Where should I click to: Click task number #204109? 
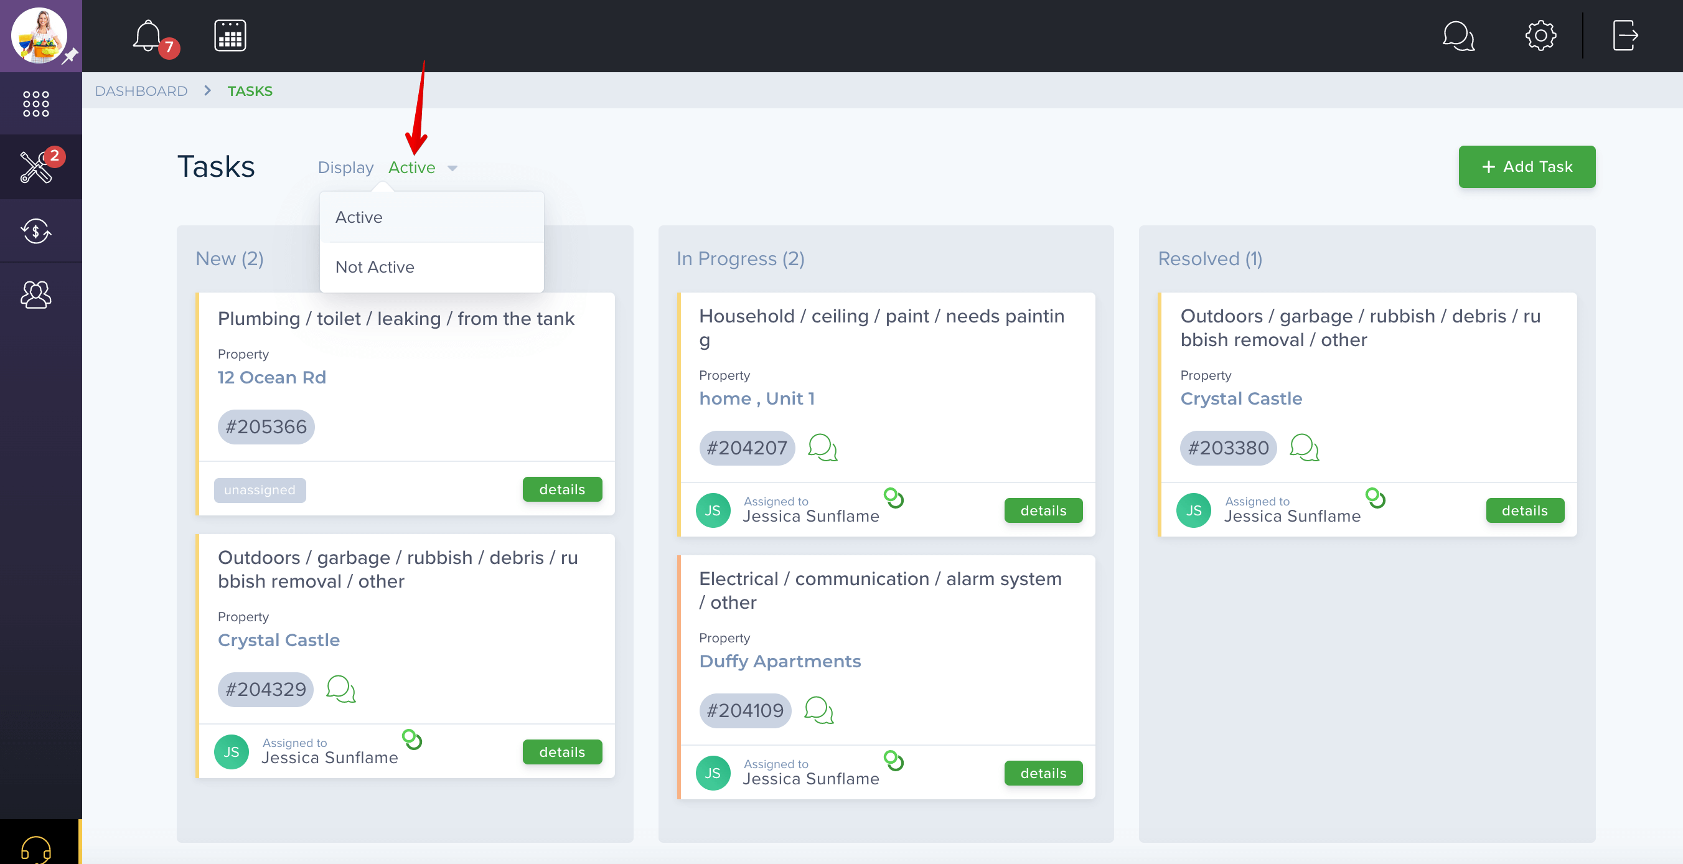click(x=745, y=710)
